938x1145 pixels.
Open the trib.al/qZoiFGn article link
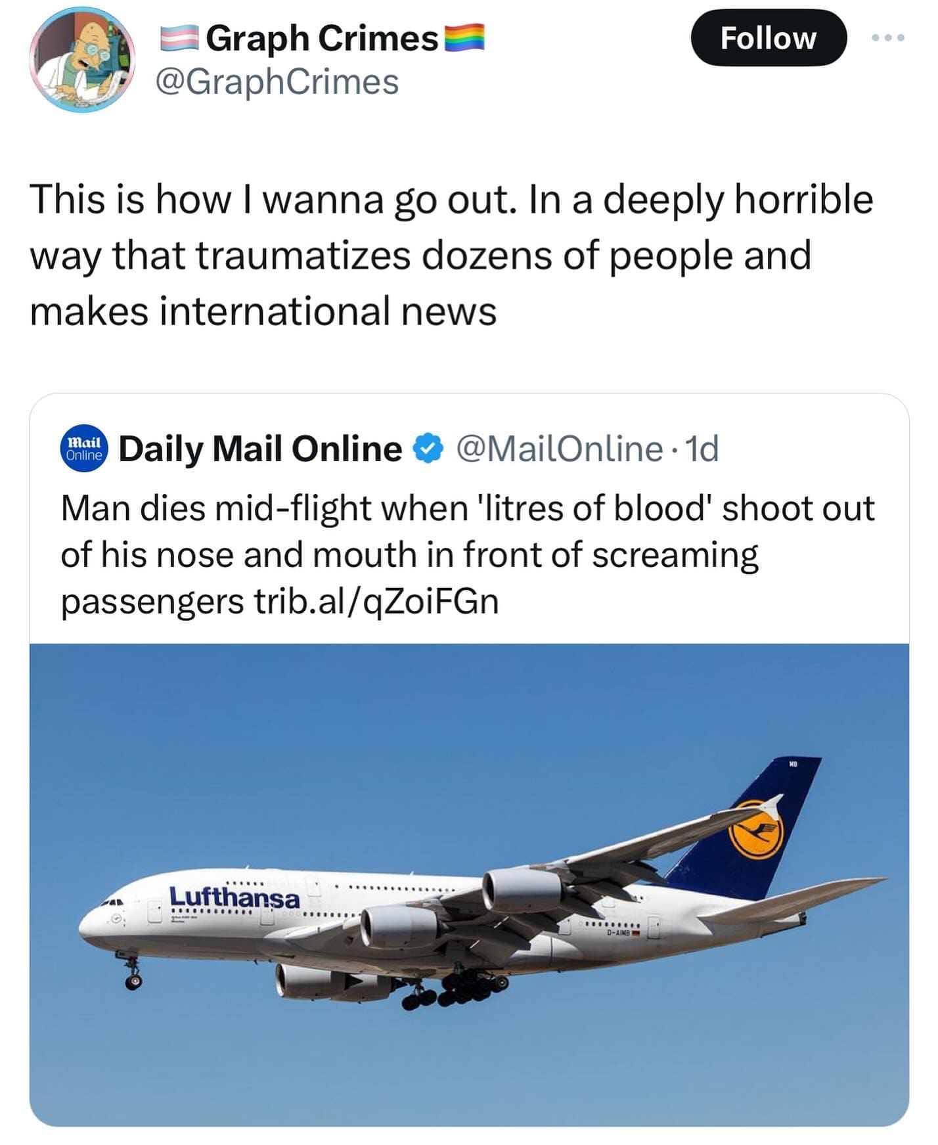(376, 601)
